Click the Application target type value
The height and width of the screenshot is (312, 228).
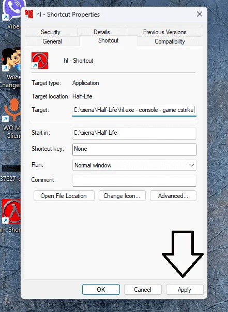tap(86, 83)
